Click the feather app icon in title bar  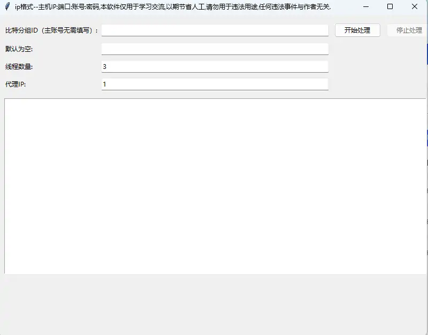coord(7,6)
